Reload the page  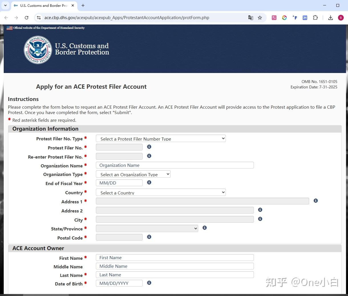(x=27, y=18)
